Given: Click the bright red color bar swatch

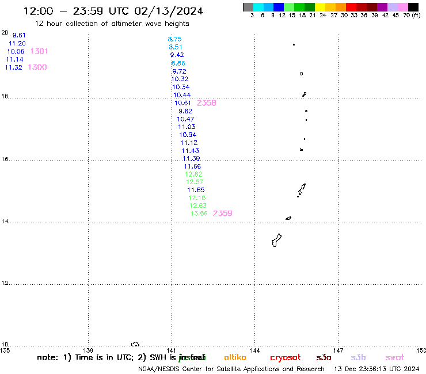Looking at the screenshot, I should (x=351, y=7).
